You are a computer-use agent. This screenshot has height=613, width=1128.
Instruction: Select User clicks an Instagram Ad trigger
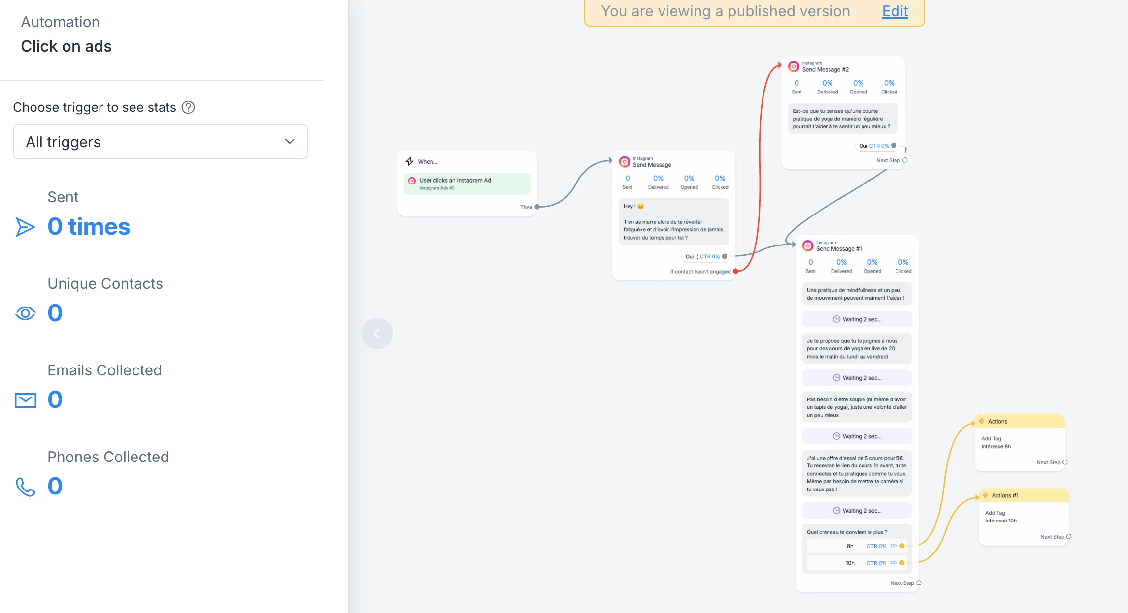coord(466,184)
